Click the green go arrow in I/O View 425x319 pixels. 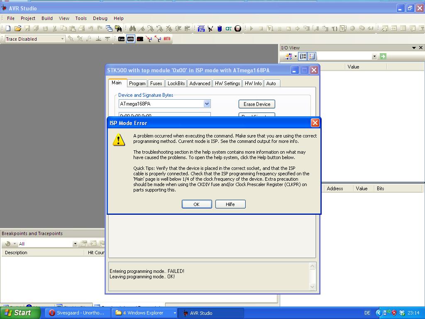tap(383, 56)
